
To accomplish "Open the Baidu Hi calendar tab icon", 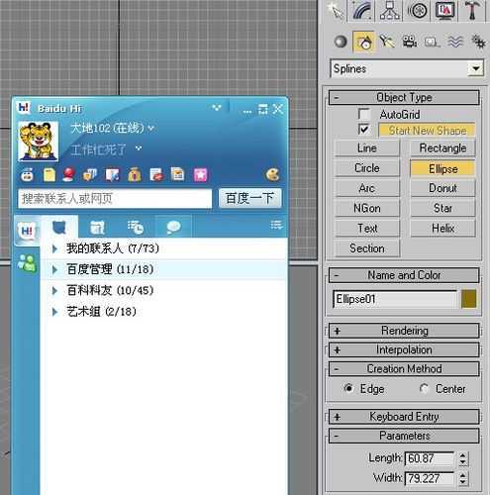I will 97,227.
